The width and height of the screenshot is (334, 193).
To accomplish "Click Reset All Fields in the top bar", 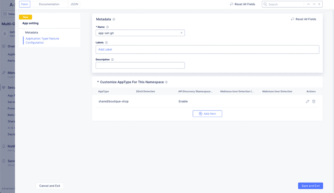I will pos(241,4).
